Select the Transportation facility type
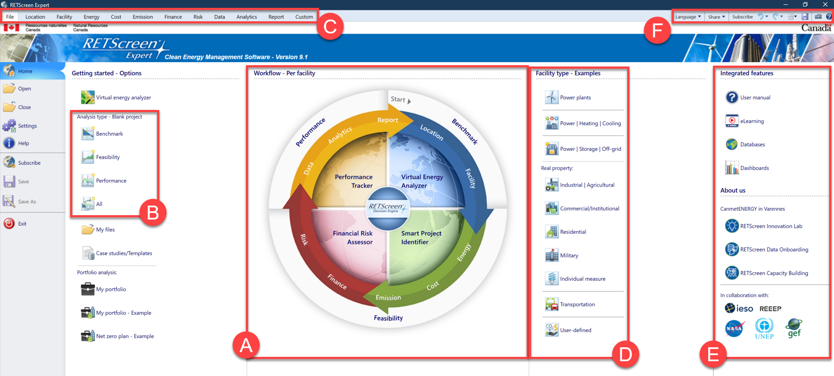Viewport: 834px width, 376px height. click(x=570, y=304)
